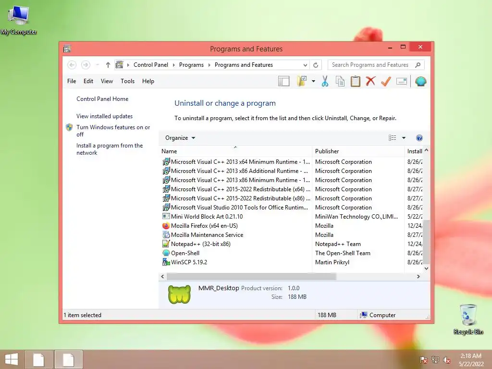Expand arrow after Programs breadcrumb
Viewport: 492px width, 369px height.
pyautogui.click(x=209, y=65)
